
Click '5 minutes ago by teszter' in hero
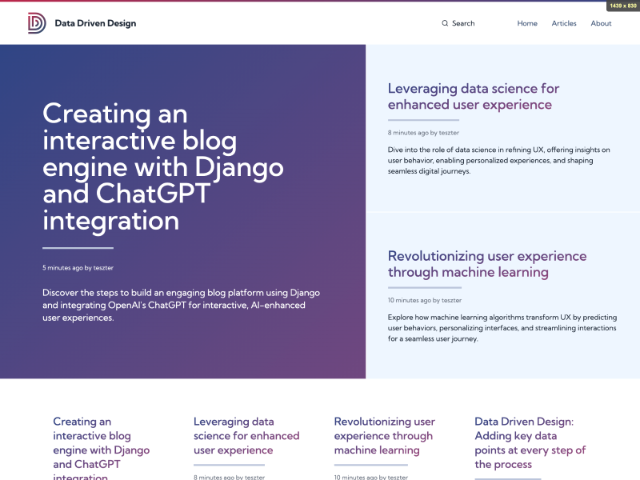point(78,268)
